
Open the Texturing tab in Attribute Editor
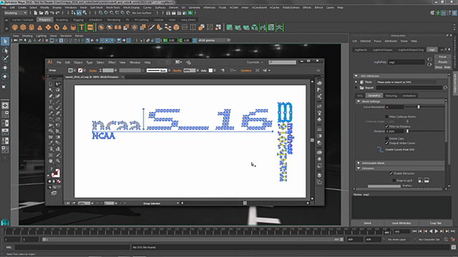coord(391,96)
